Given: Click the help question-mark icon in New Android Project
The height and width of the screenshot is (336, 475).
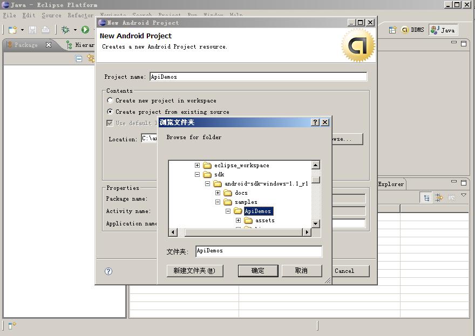Looking at the screenshot, I should 108,271.
